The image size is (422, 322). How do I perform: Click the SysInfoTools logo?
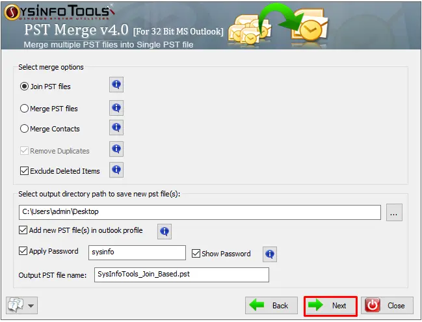point(59,12)
